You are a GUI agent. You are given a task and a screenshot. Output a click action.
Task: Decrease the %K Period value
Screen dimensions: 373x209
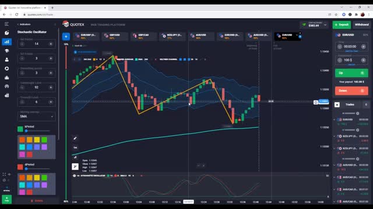point(22,44)
